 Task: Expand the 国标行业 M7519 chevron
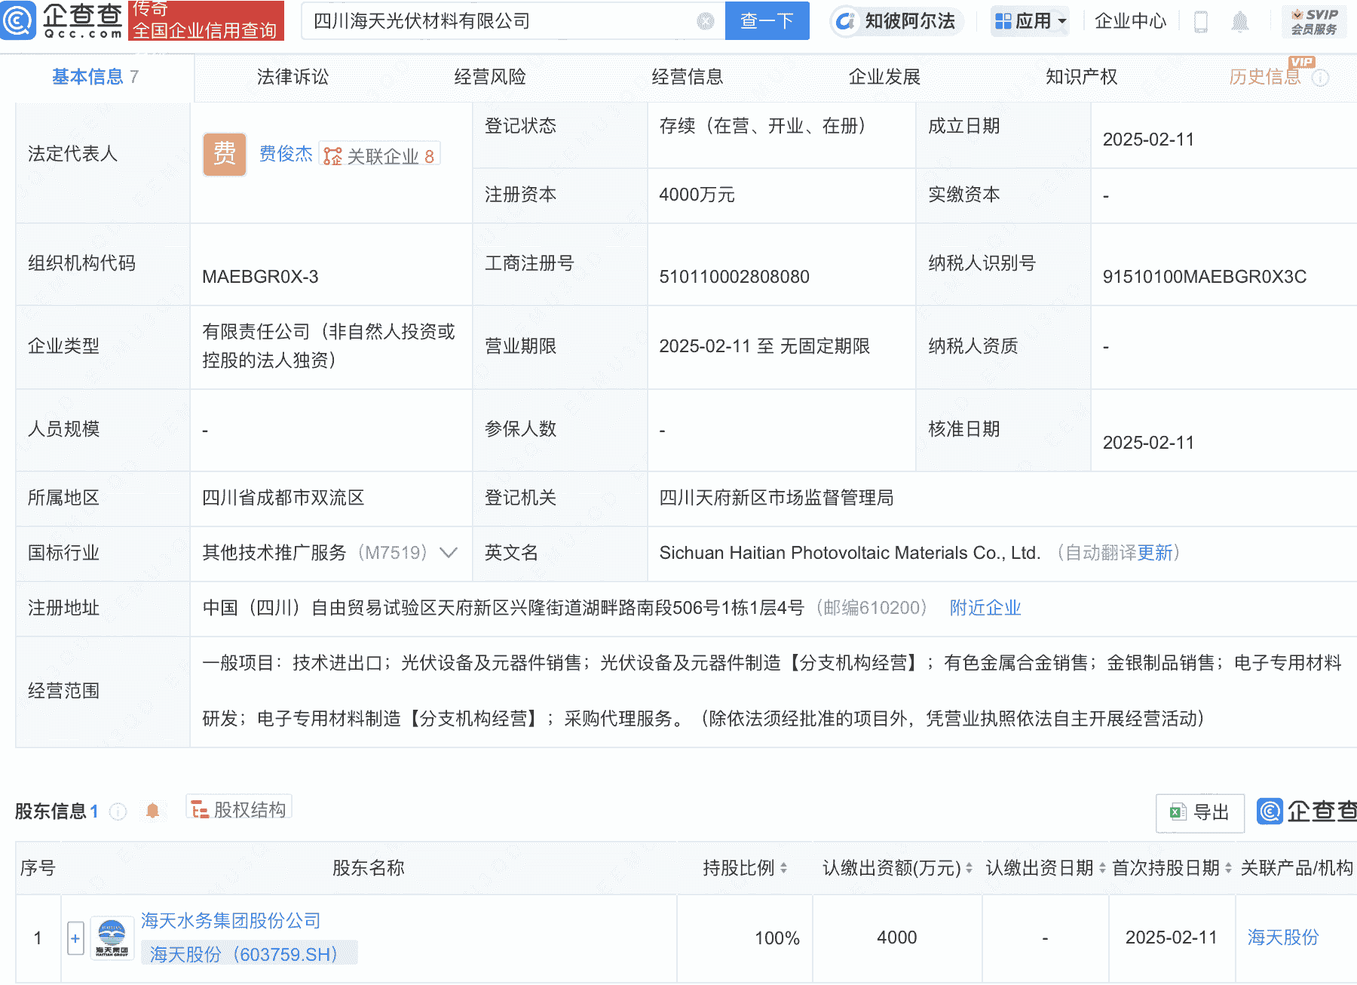(x=448, y=553)
